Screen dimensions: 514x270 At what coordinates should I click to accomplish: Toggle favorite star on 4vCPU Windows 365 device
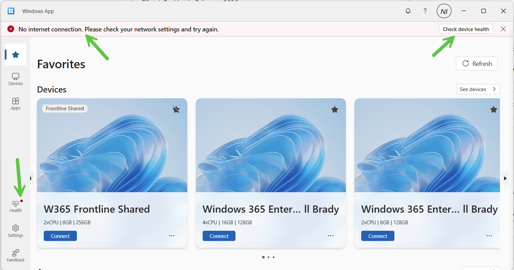click(x=335, y=109)
